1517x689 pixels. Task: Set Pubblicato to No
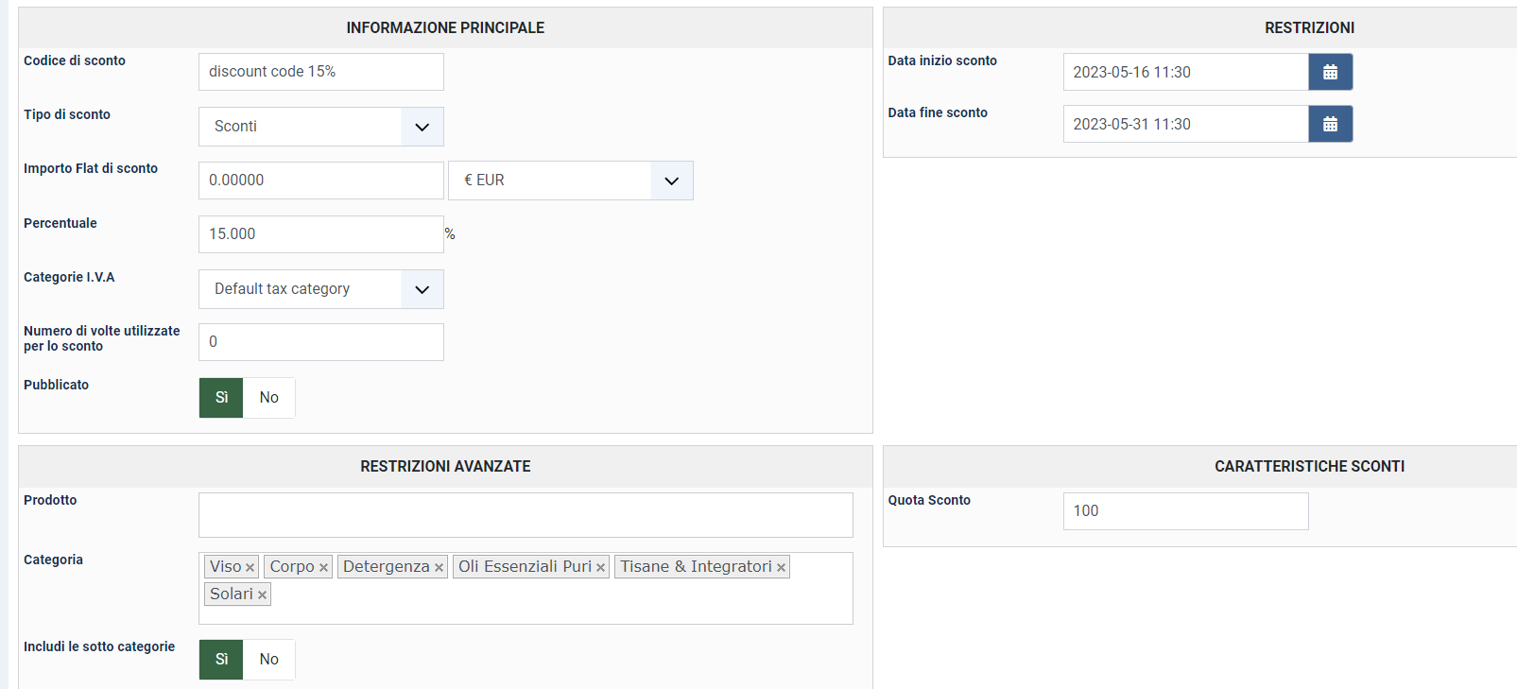pyautogui.click(x=269, y=398)
